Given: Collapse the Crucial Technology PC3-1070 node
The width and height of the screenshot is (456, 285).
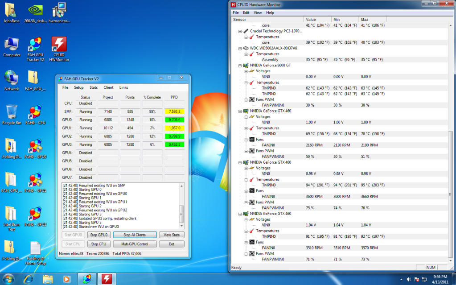Looking at the screenshot, I should tap(240, 31).
